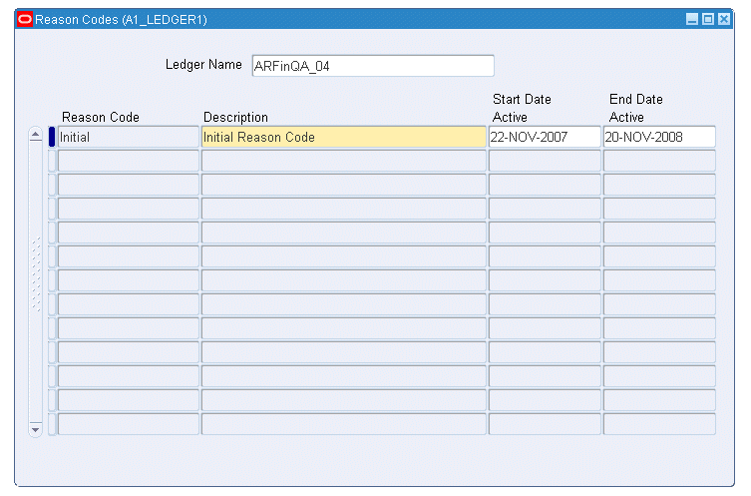Screen dimensions: 751x496
Task: Click the 'End Date Active' column header
Action: (x=636, y=108)
